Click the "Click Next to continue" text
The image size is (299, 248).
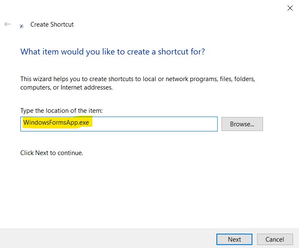(52, 153)
